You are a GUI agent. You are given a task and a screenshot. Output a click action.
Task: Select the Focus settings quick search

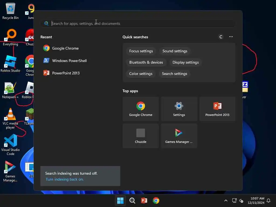click(x=141, y=51)
